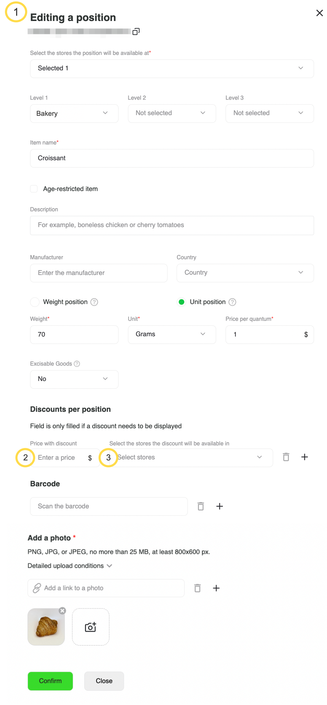This screenshot has height=705, width=327.
Task: Click the camera upload photo tile
Action: tap(91, 627)
